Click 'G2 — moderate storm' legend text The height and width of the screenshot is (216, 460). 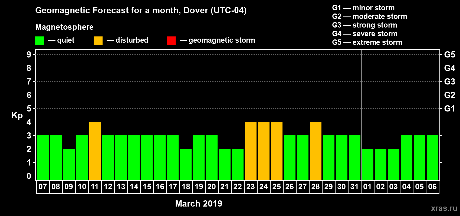[370, 16]
